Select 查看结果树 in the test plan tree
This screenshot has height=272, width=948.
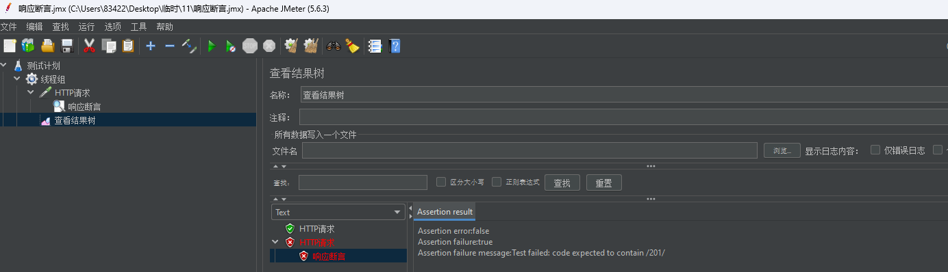click(75, 120)
